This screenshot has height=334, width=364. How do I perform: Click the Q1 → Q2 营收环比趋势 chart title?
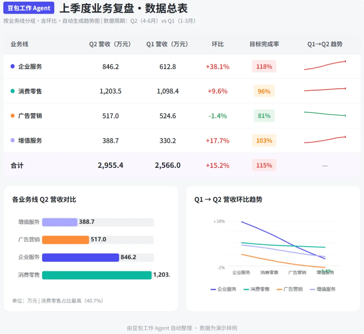click(229, 199)
